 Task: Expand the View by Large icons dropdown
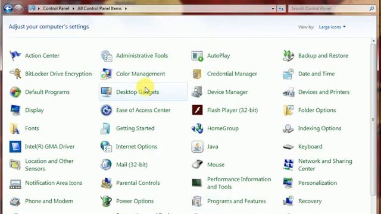(x=332, y=27)
